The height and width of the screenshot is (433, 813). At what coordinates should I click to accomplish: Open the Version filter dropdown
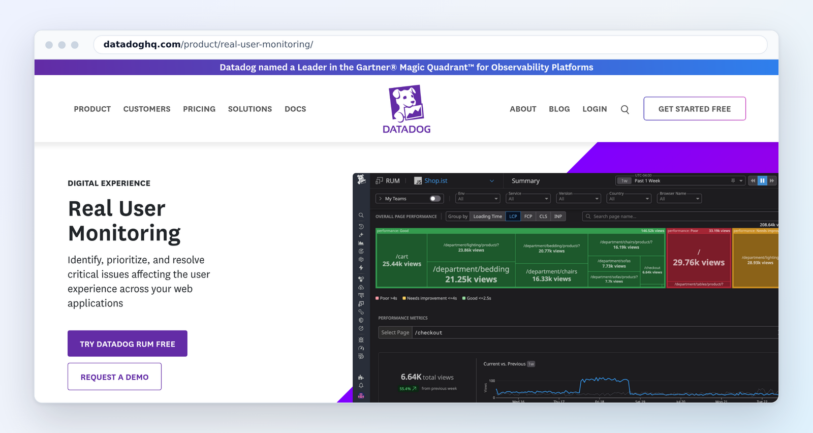coord(578,198)
